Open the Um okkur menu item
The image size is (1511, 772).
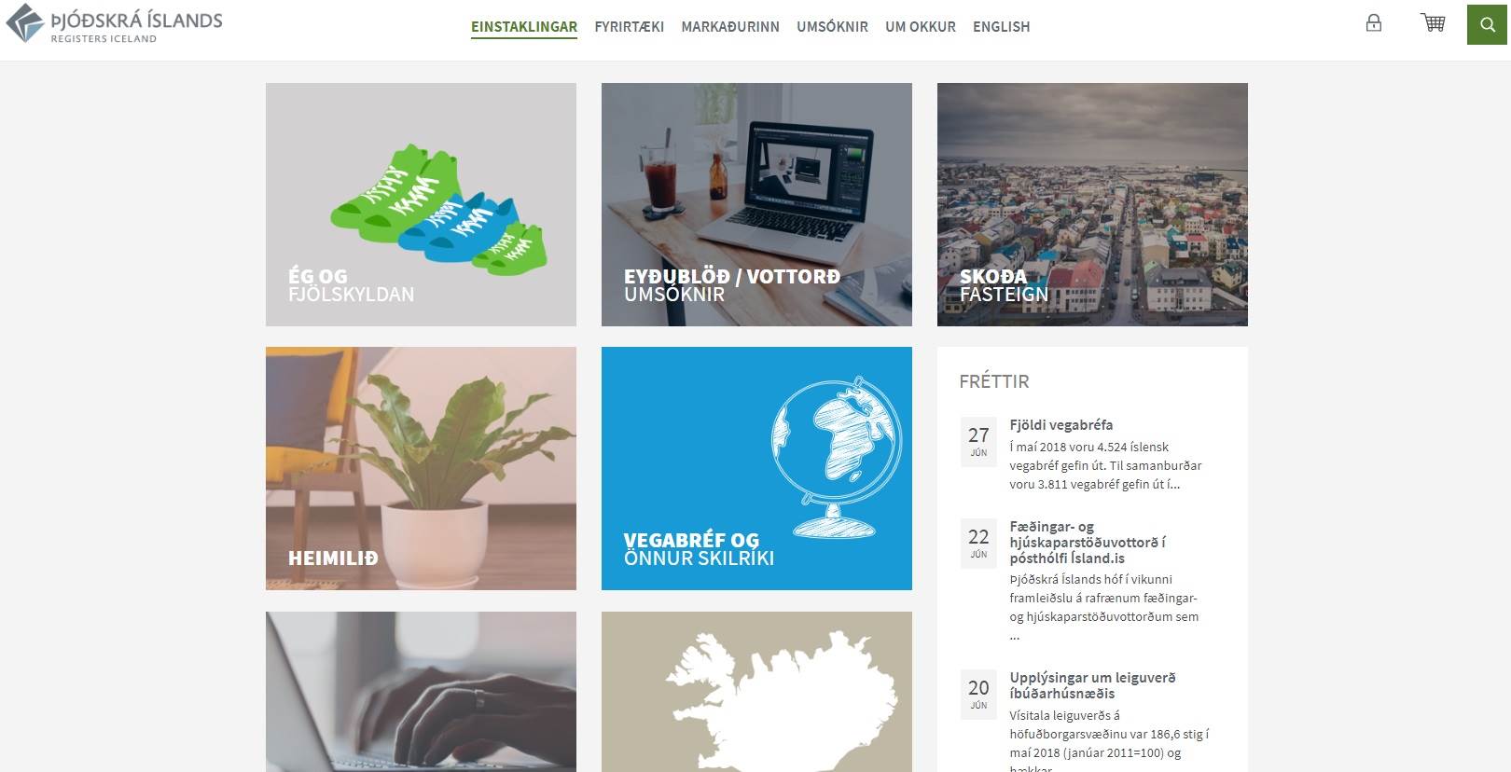tap(921, 27)
